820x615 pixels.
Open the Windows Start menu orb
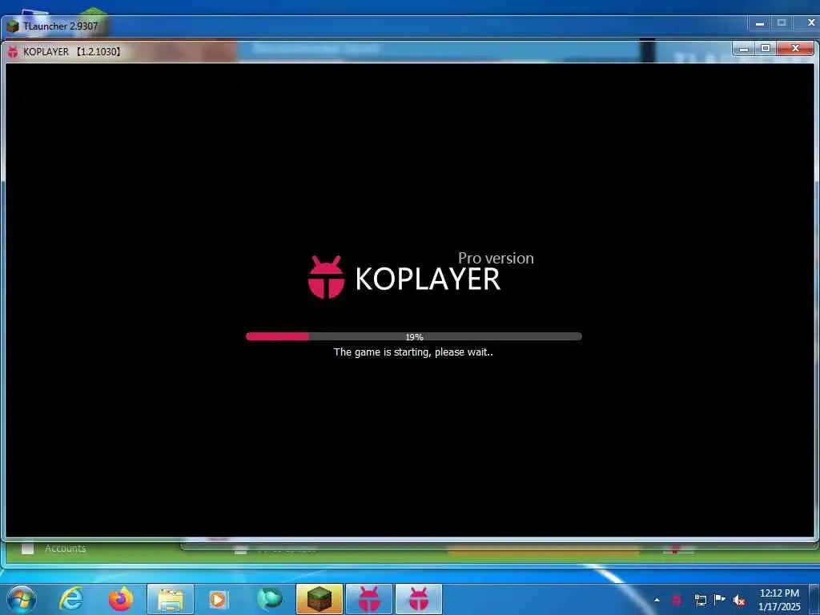click(22, 599)
